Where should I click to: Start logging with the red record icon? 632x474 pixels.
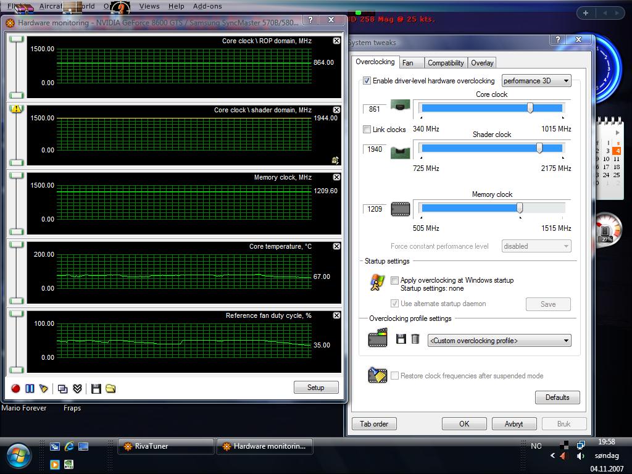pyautogui.click(x=15, y=389)
